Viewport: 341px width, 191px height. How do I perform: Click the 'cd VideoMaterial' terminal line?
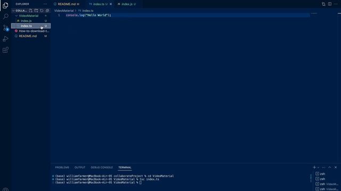pyautogui.click(x=115, y=176)
